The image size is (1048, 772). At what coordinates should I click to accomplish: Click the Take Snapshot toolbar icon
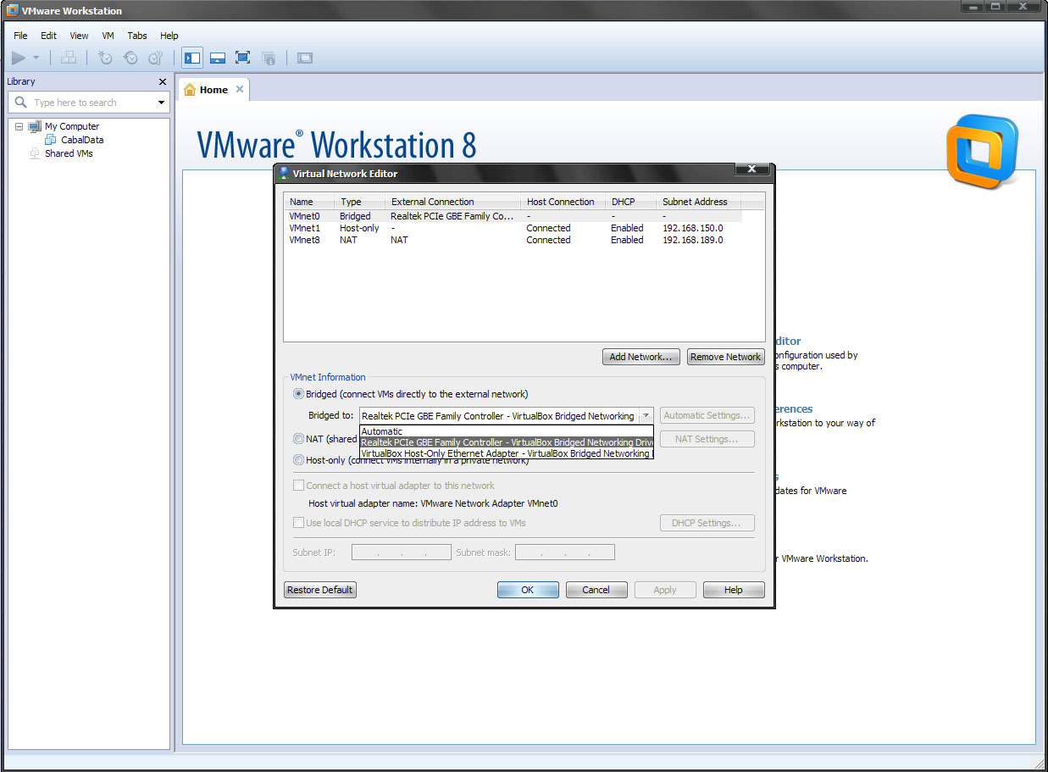[105, 58]
